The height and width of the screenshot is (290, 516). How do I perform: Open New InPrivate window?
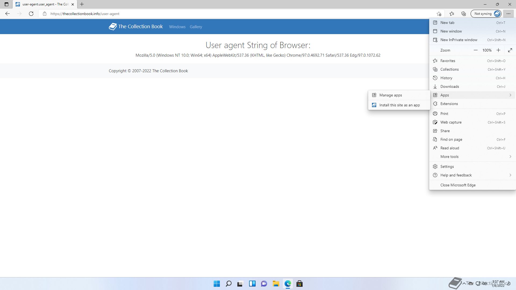click(472, 40)
